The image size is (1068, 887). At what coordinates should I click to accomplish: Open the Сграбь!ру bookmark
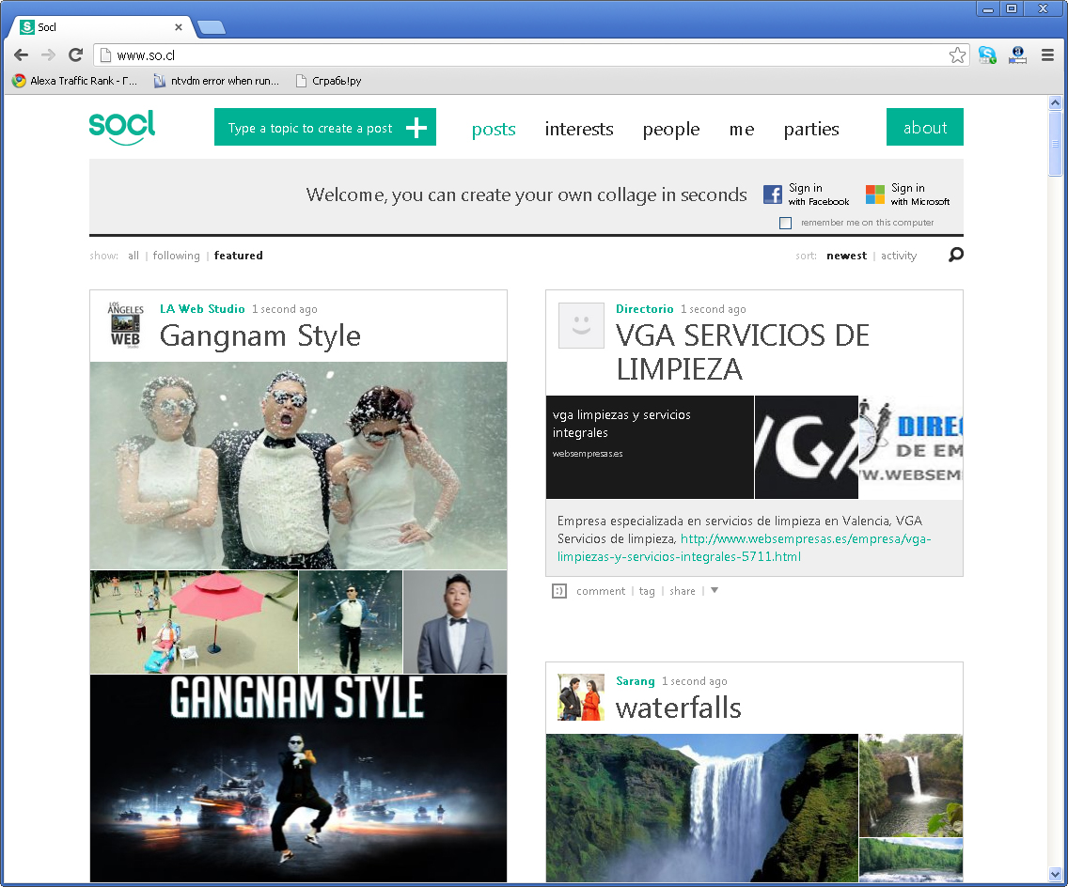tap(328, 81)
